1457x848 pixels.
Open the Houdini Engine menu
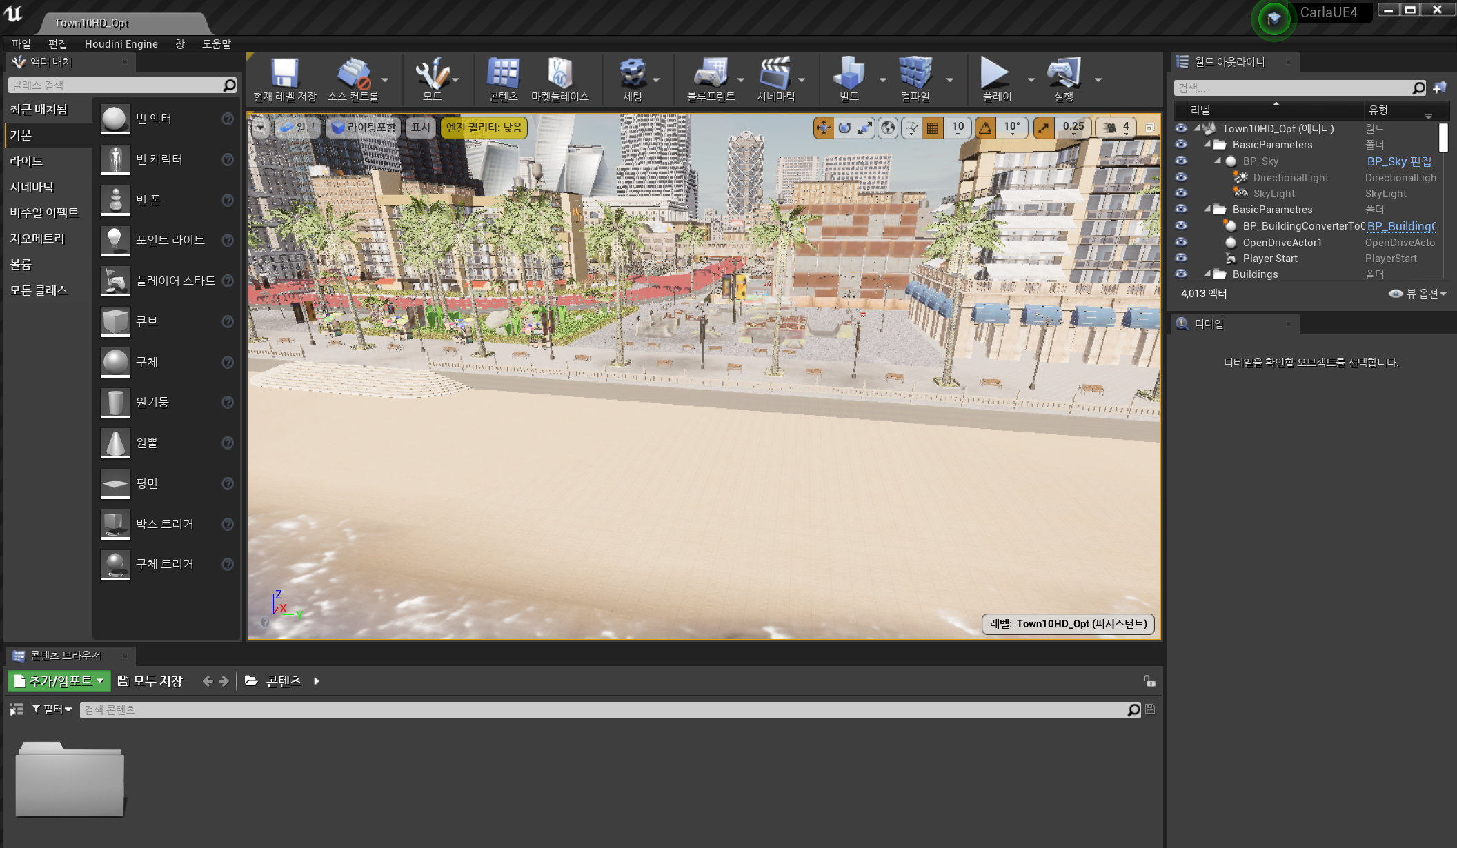tap(121, 43)
